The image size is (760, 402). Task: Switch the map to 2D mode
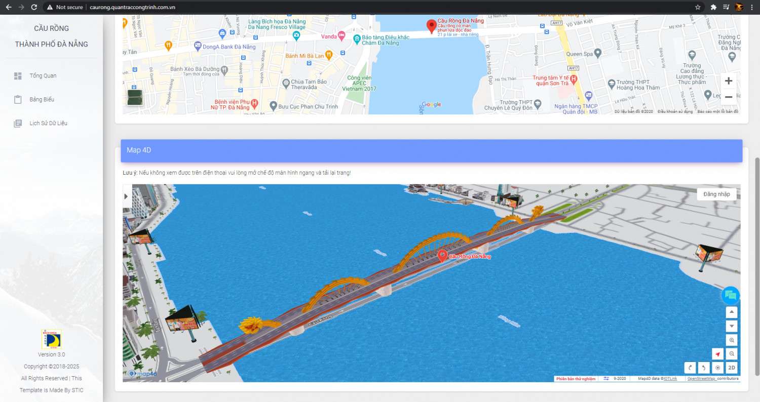[731, 368]
